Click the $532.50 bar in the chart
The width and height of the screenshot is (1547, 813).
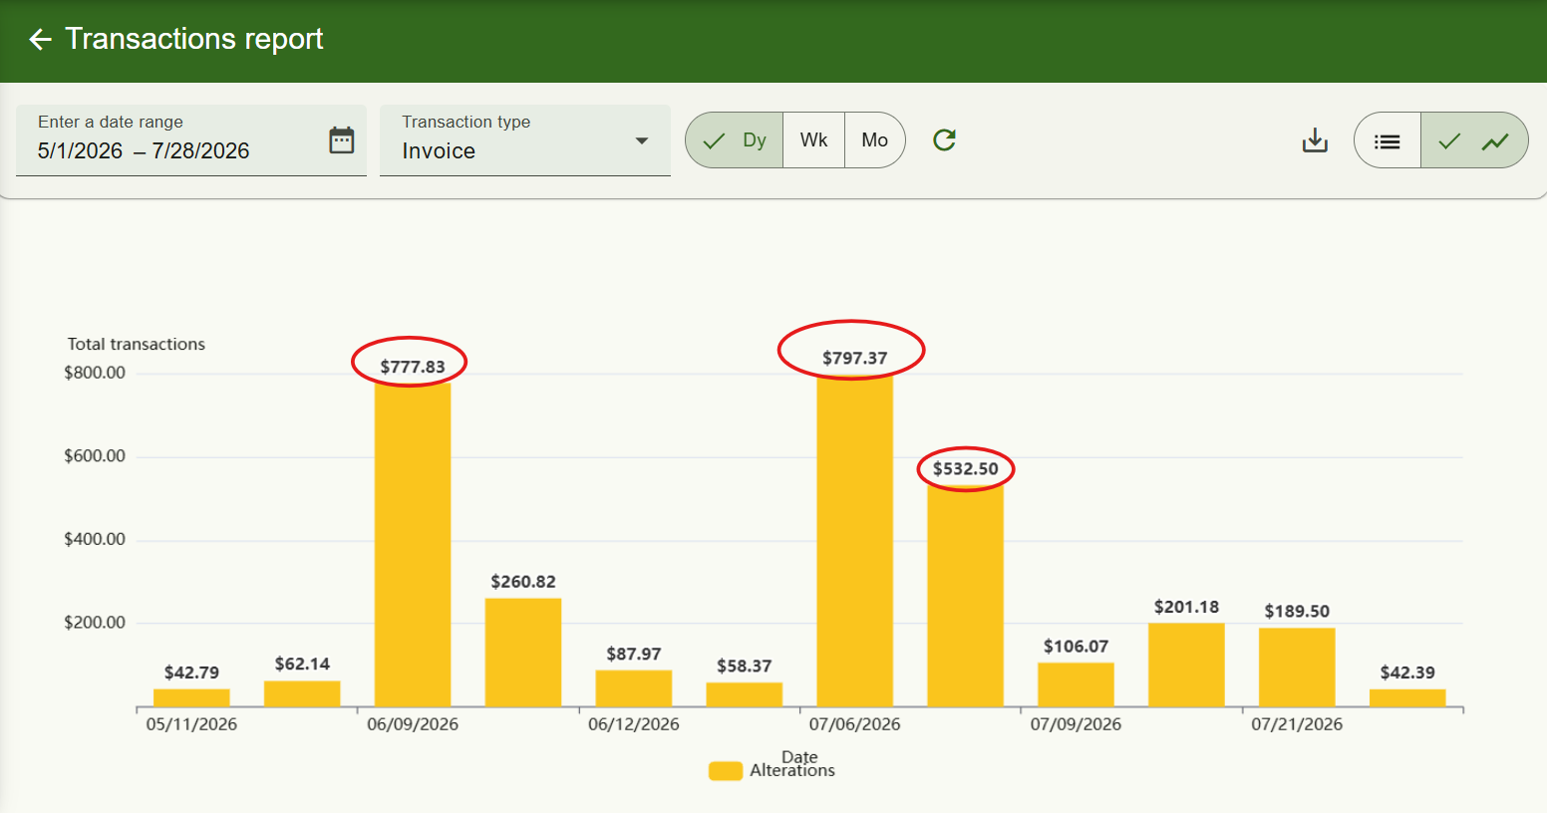tap(965, 596)
